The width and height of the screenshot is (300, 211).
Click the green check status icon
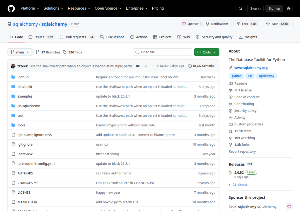(146, 66)
